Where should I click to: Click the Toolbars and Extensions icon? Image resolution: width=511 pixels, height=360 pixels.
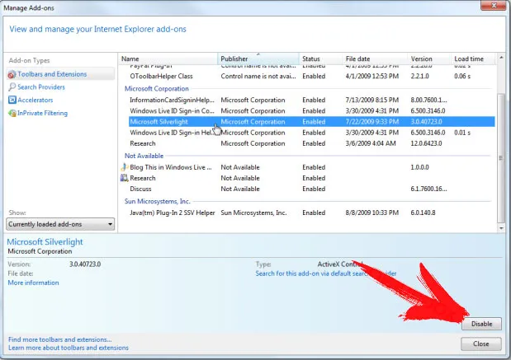pyautogui.click(x=12, y=74)
